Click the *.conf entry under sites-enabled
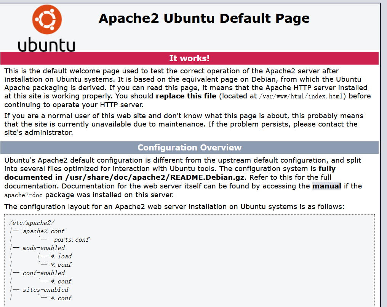Image resolution: width=387 pixels, height=307 pixels. point(61,298)
